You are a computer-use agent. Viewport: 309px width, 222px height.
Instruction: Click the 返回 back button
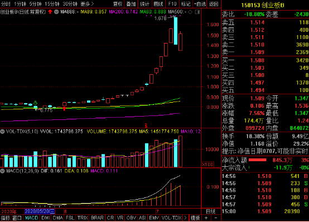click(214, 4)
